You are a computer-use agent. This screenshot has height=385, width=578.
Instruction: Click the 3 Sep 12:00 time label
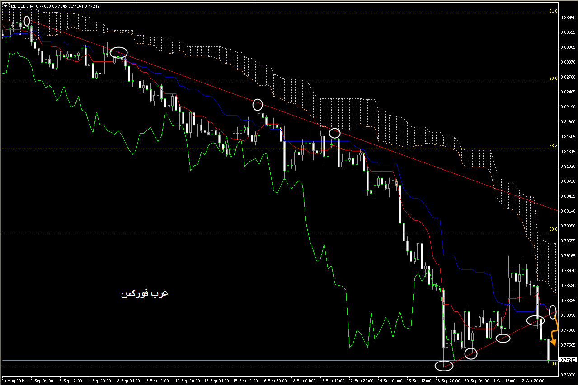coord(71,381)
